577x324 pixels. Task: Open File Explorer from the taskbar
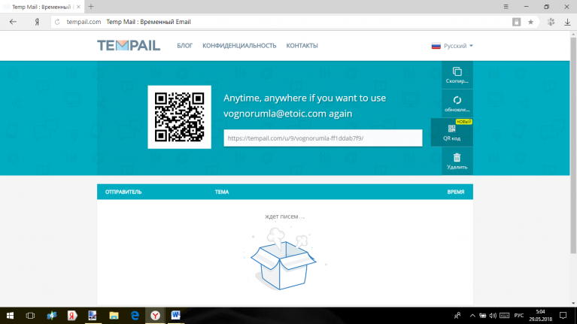point(114,316)
